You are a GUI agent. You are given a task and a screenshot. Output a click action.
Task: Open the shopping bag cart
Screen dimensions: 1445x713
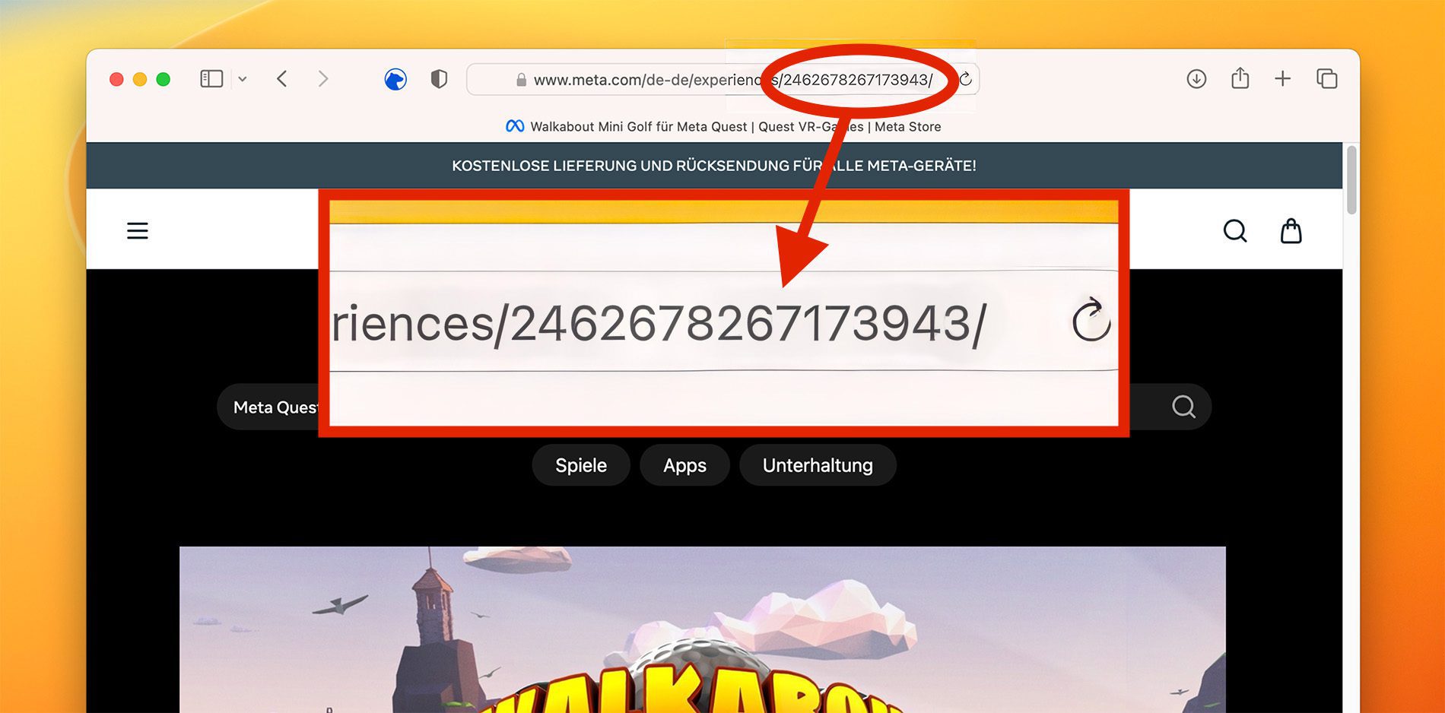[x=1291, y=231]
